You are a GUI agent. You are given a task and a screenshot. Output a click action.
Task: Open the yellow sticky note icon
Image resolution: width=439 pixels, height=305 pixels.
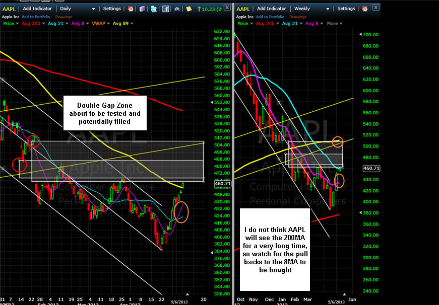pos(189,9)
